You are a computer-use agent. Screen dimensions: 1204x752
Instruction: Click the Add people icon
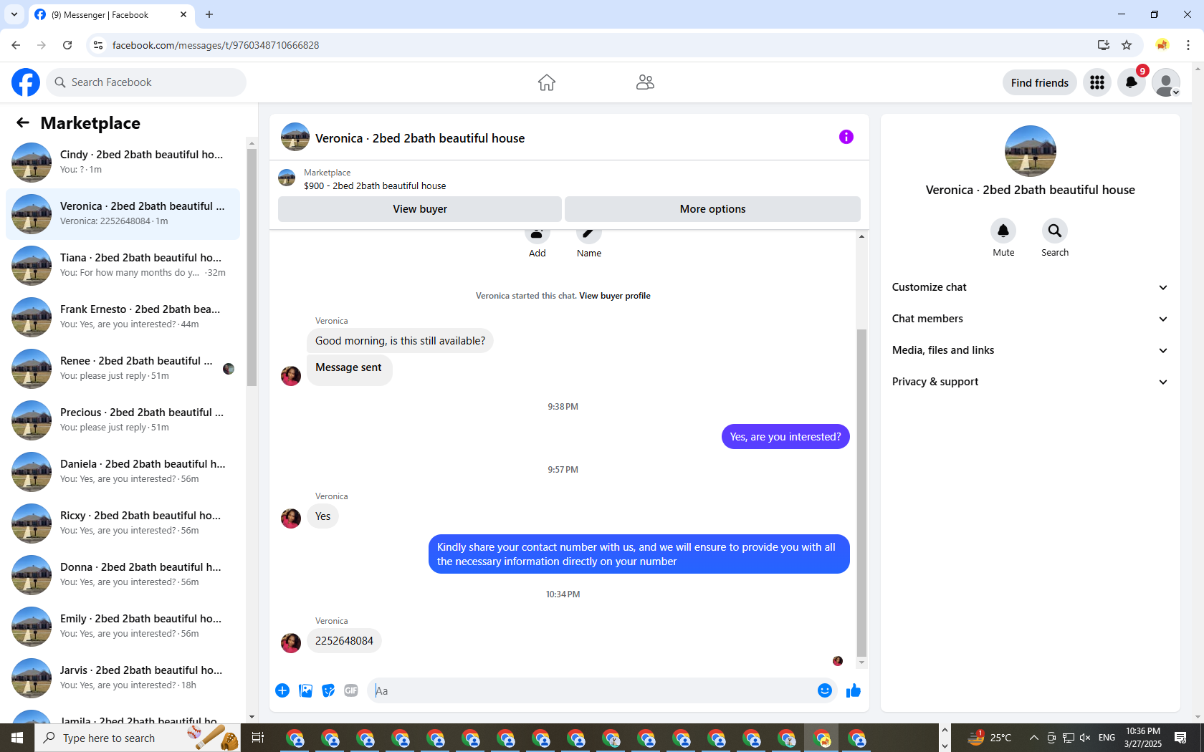point(537,233)
